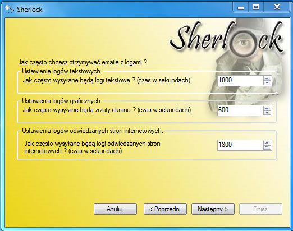Click the visited websites interval field

(x=240, y=145)
